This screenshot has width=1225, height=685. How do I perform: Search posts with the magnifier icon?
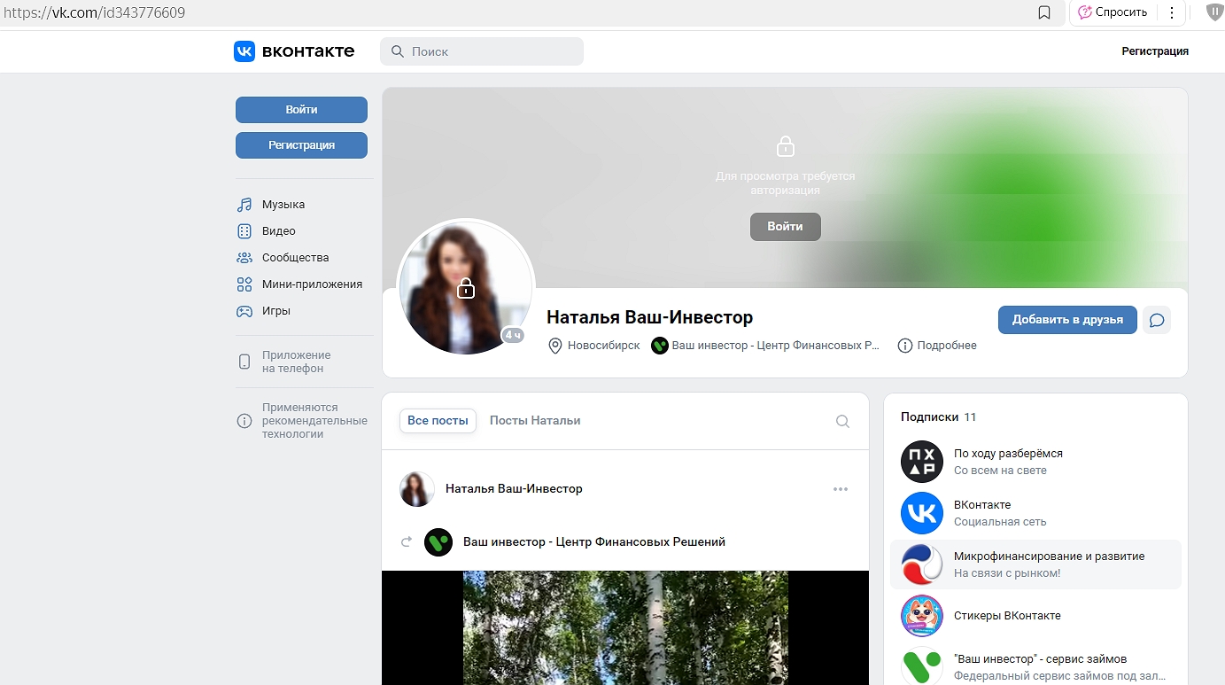coord(842,422)
